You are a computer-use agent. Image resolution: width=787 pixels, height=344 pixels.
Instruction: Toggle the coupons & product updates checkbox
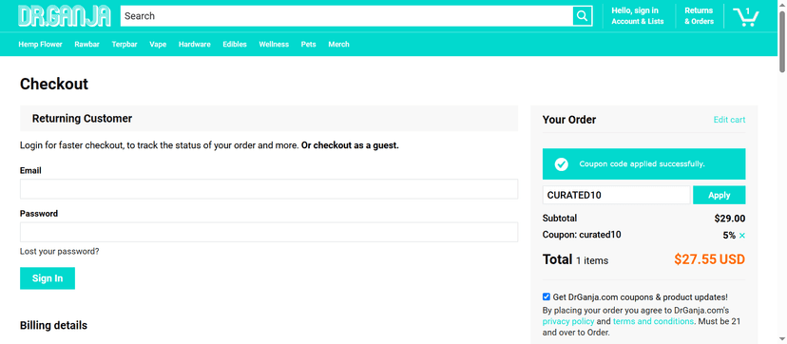click(547, 296)
